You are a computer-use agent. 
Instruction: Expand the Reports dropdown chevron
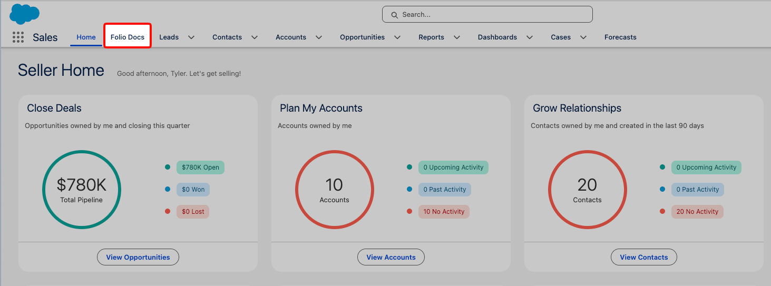(x=457, y=37)
